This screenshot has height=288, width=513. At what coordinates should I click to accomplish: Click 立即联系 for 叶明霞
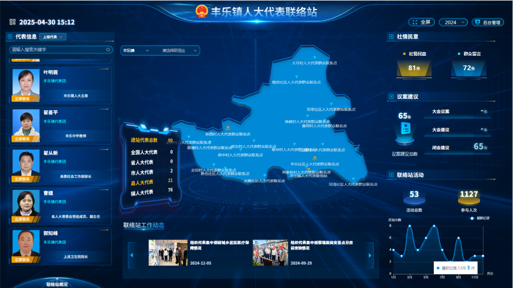click(x=22, y=99)
